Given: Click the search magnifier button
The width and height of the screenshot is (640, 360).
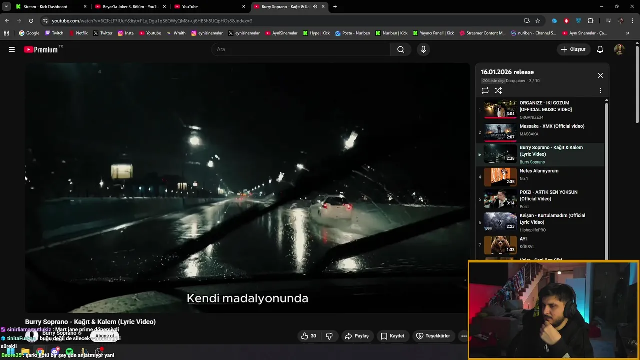Looking at the screenshot, I should click(x=401, y=49).
